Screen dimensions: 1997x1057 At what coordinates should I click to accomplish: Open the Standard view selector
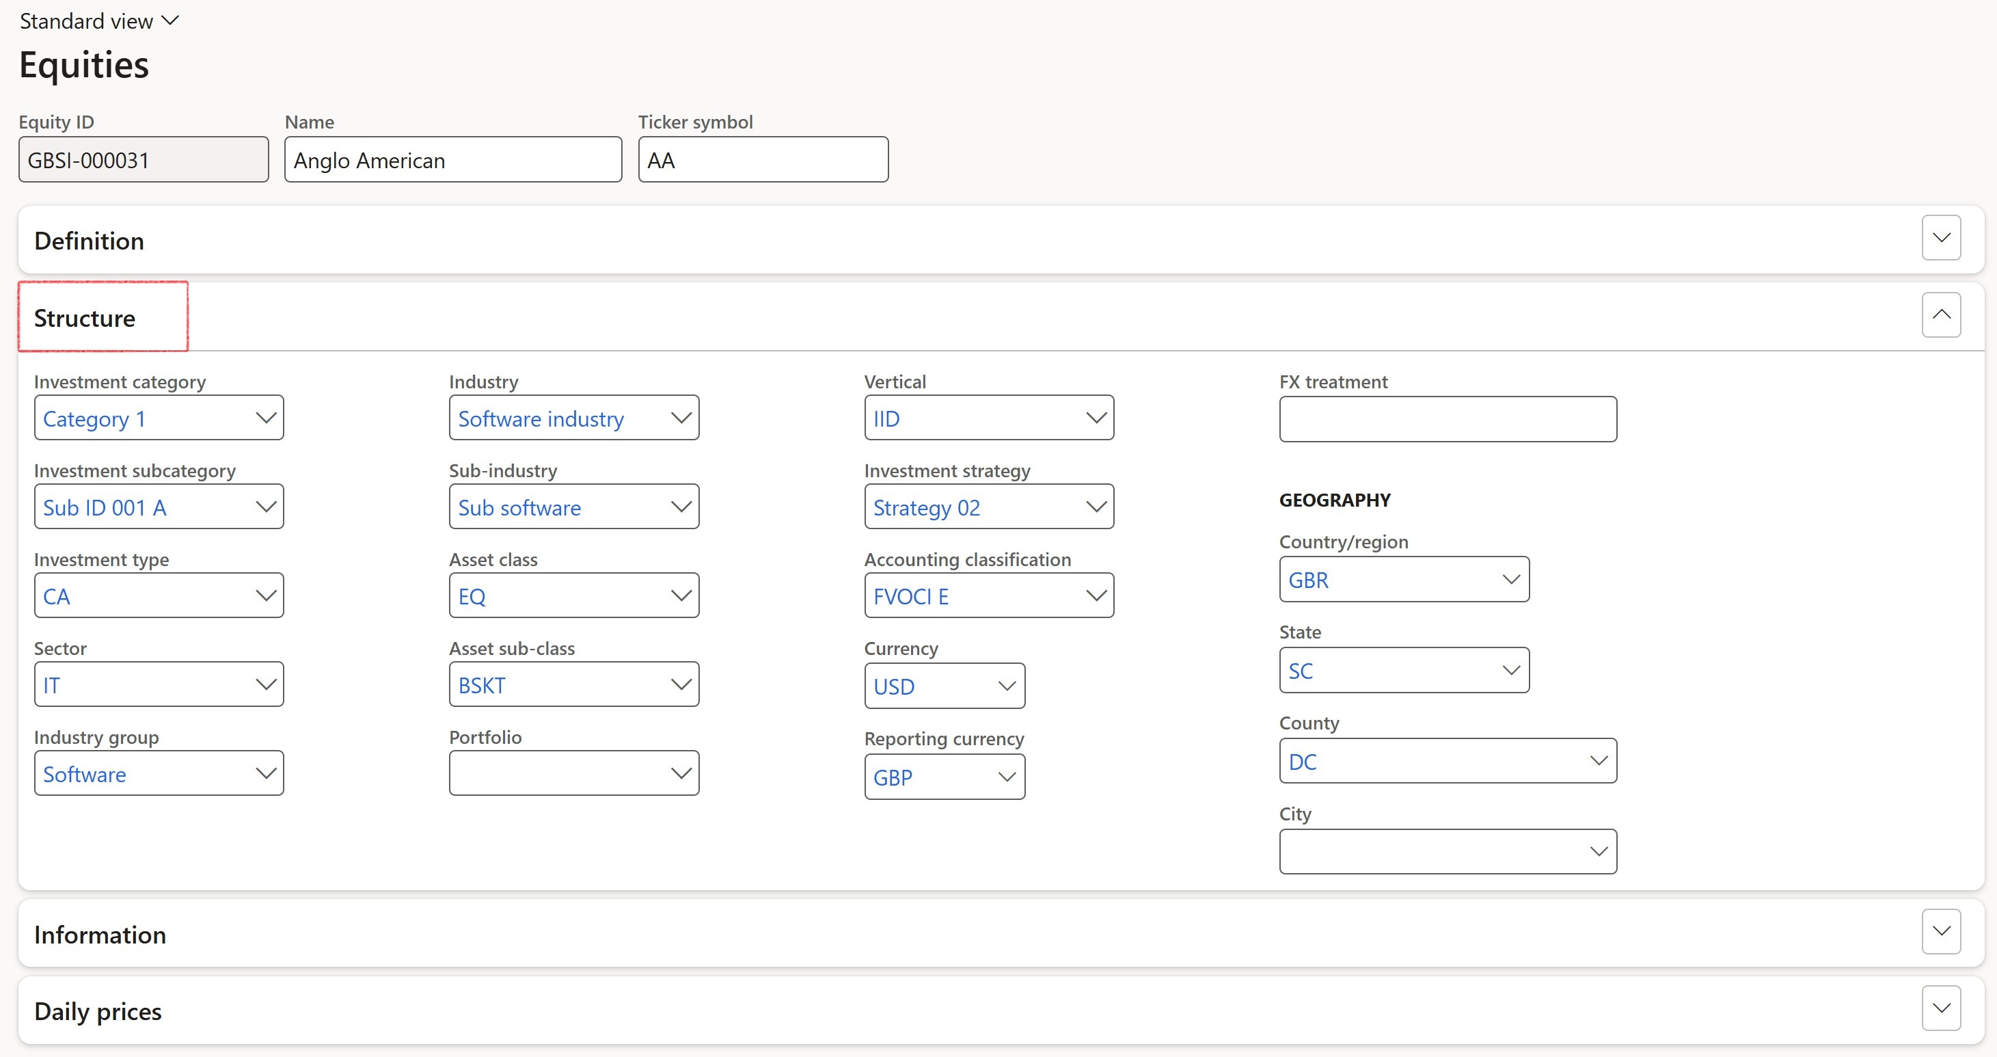coord(99,21)
